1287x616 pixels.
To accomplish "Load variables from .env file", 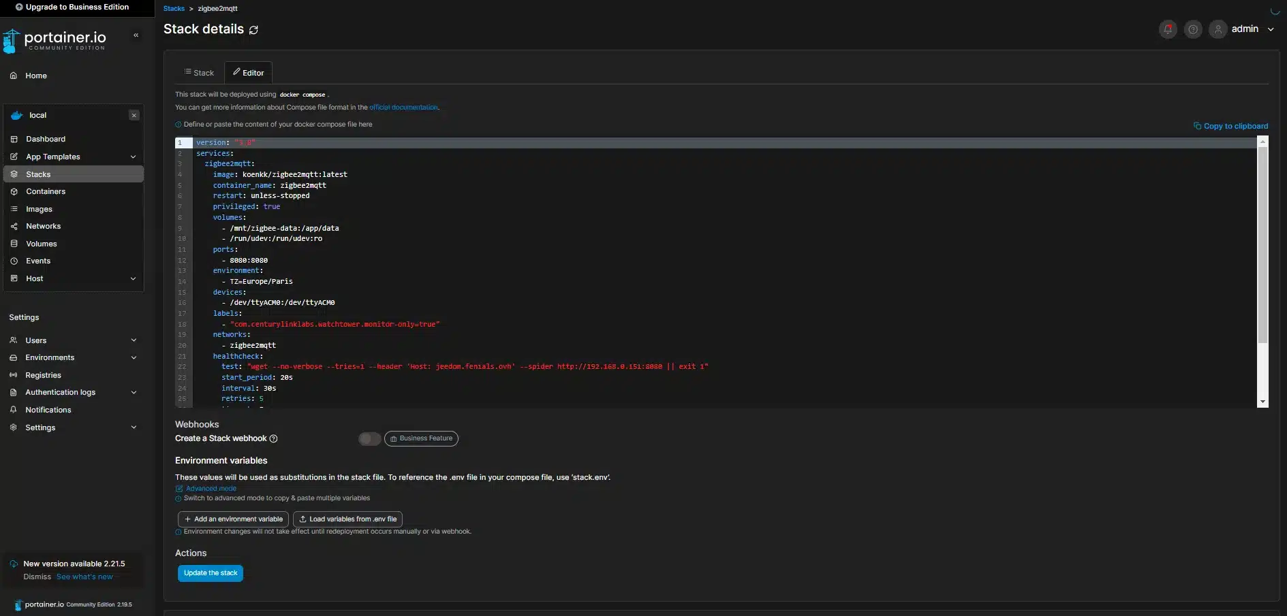I will (347, 519).
